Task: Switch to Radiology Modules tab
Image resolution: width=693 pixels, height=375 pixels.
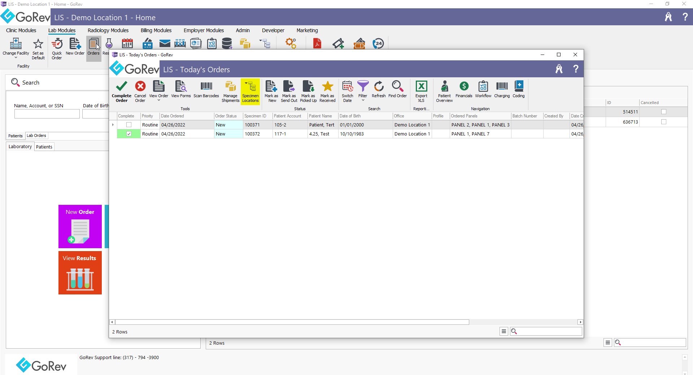Action: 108,30
